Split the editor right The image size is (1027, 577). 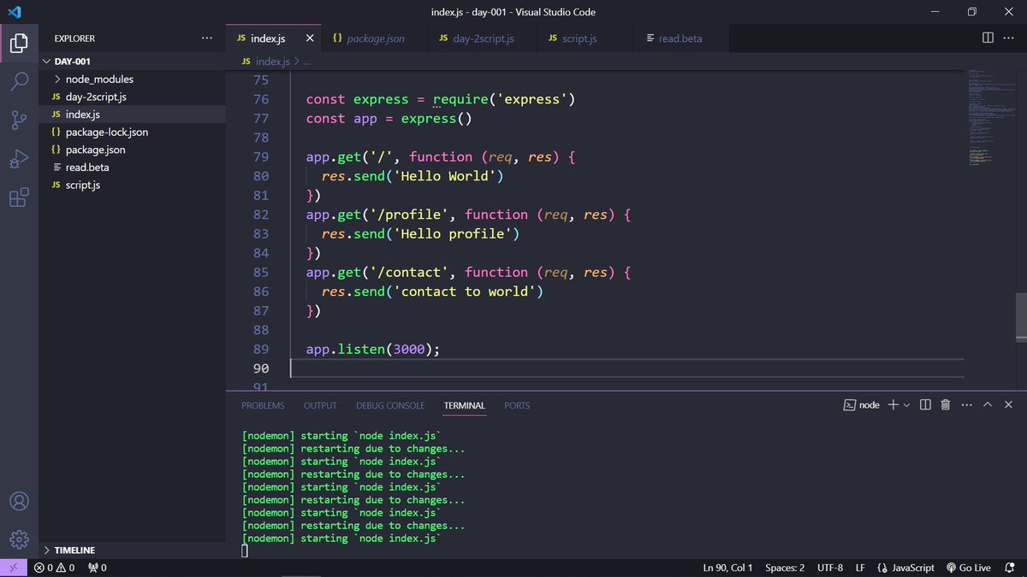pyautogui.click(x=988, y=38)
